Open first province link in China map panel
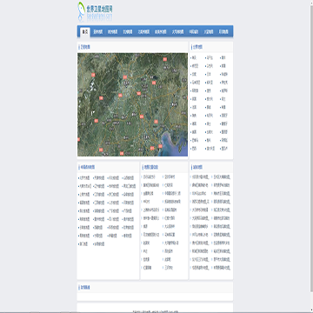The height and width of the screenshot is (313, 313). point(84,177)
